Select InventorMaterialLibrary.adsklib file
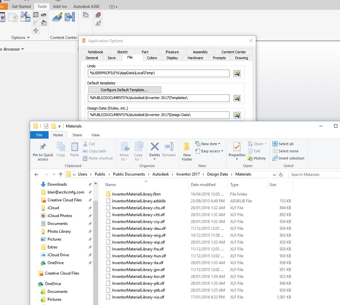The image size is (340, 305). [139, 201]
